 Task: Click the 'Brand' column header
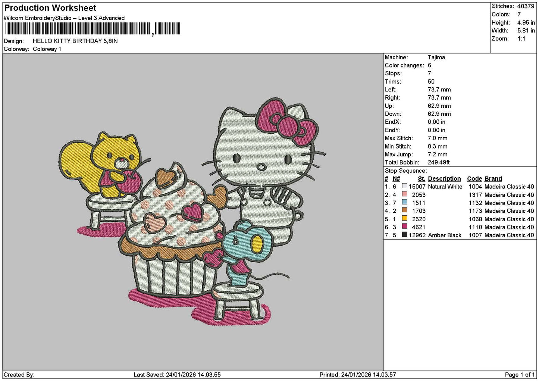pyautogui.click(x=493, y=179)
